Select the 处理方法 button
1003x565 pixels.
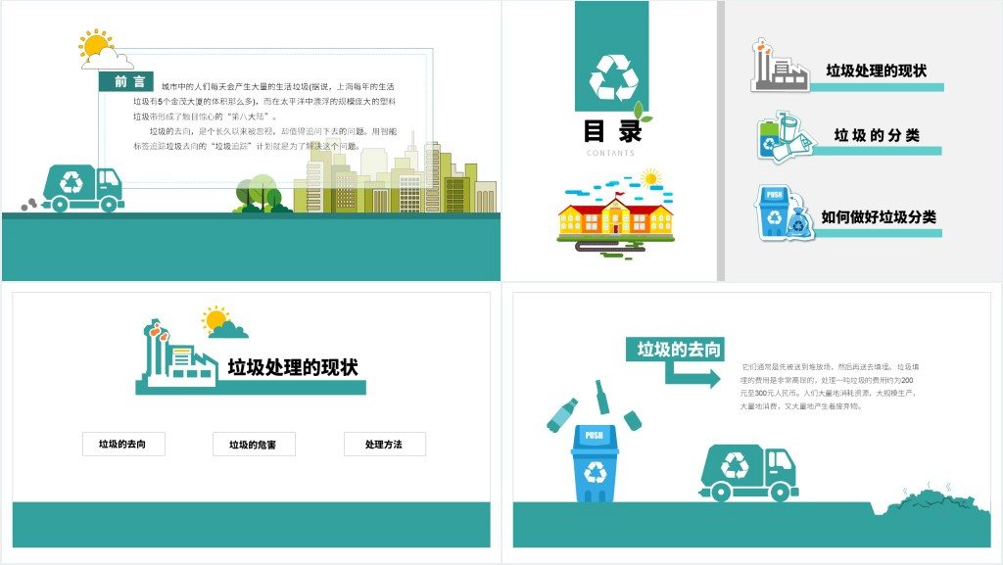coord(384,445)
